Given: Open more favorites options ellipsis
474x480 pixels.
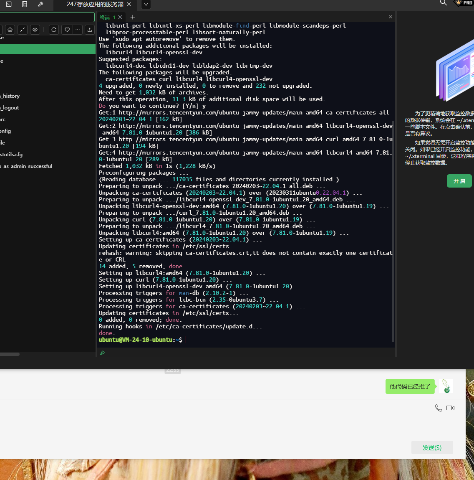Looking at the screenshot, I should pos(78,30).
